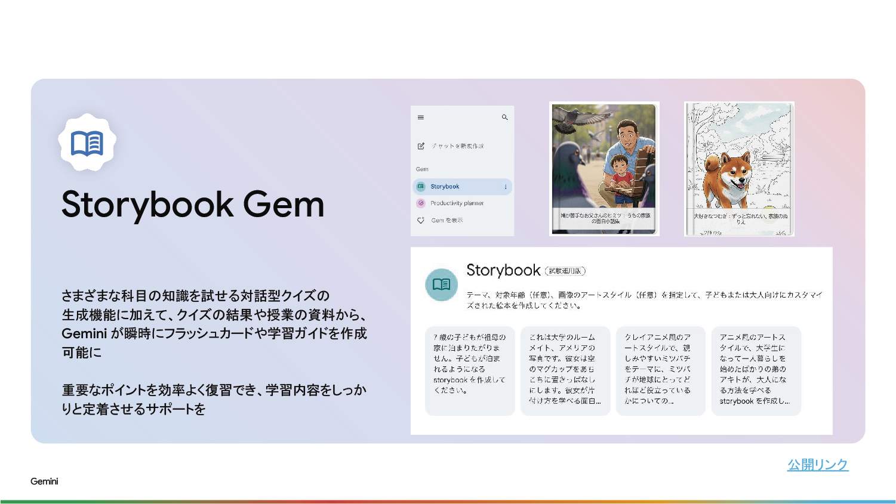Open the pigeon and father storybook cover

[x=604, y=169]
